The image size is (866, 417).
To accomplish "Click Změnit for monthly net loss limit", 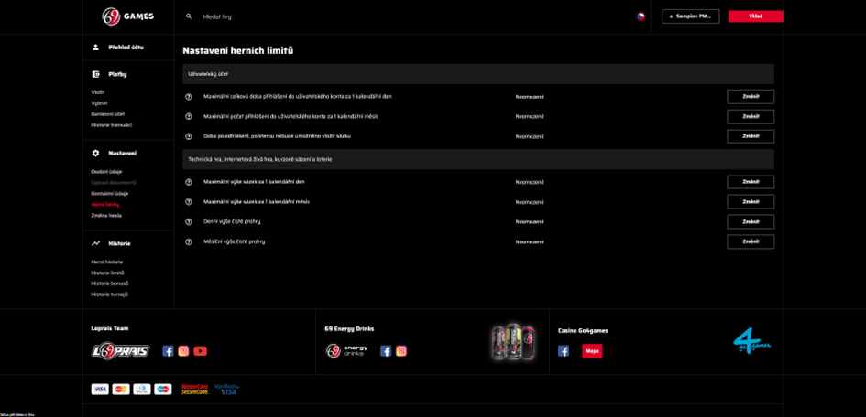I will [x=751, y=241].
